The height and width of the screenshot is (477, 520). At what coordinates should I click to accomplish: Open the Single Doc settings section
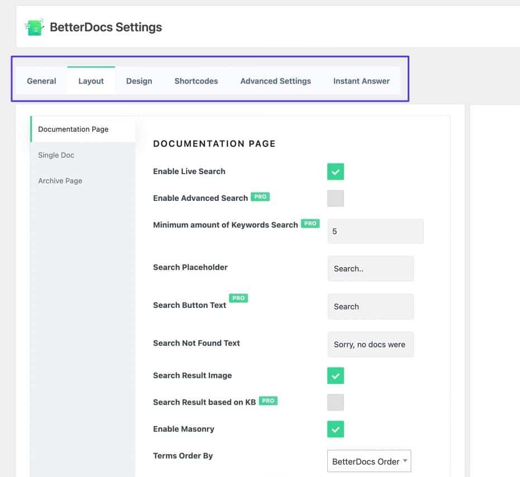point(56,155)
